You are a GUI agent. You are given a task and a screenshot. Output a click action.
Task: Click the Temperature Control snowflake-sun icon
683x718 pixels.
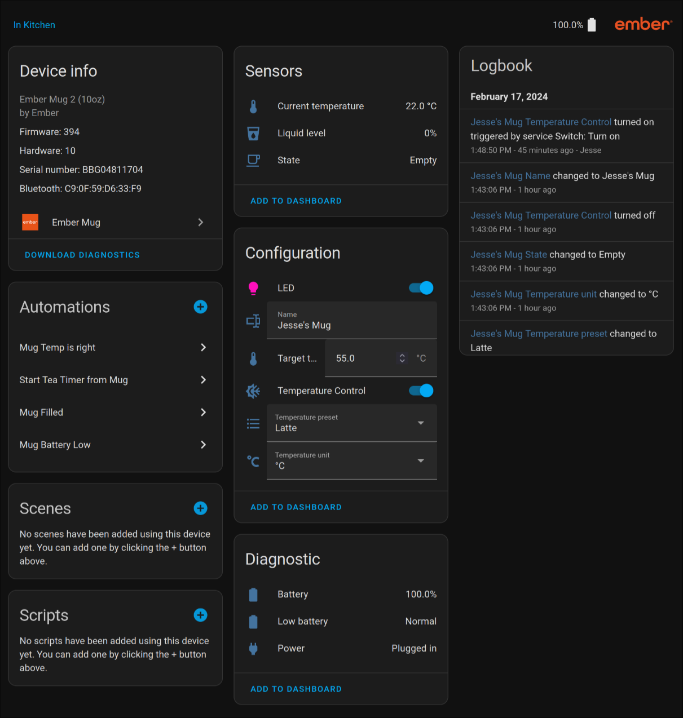(x=253, y=391)
